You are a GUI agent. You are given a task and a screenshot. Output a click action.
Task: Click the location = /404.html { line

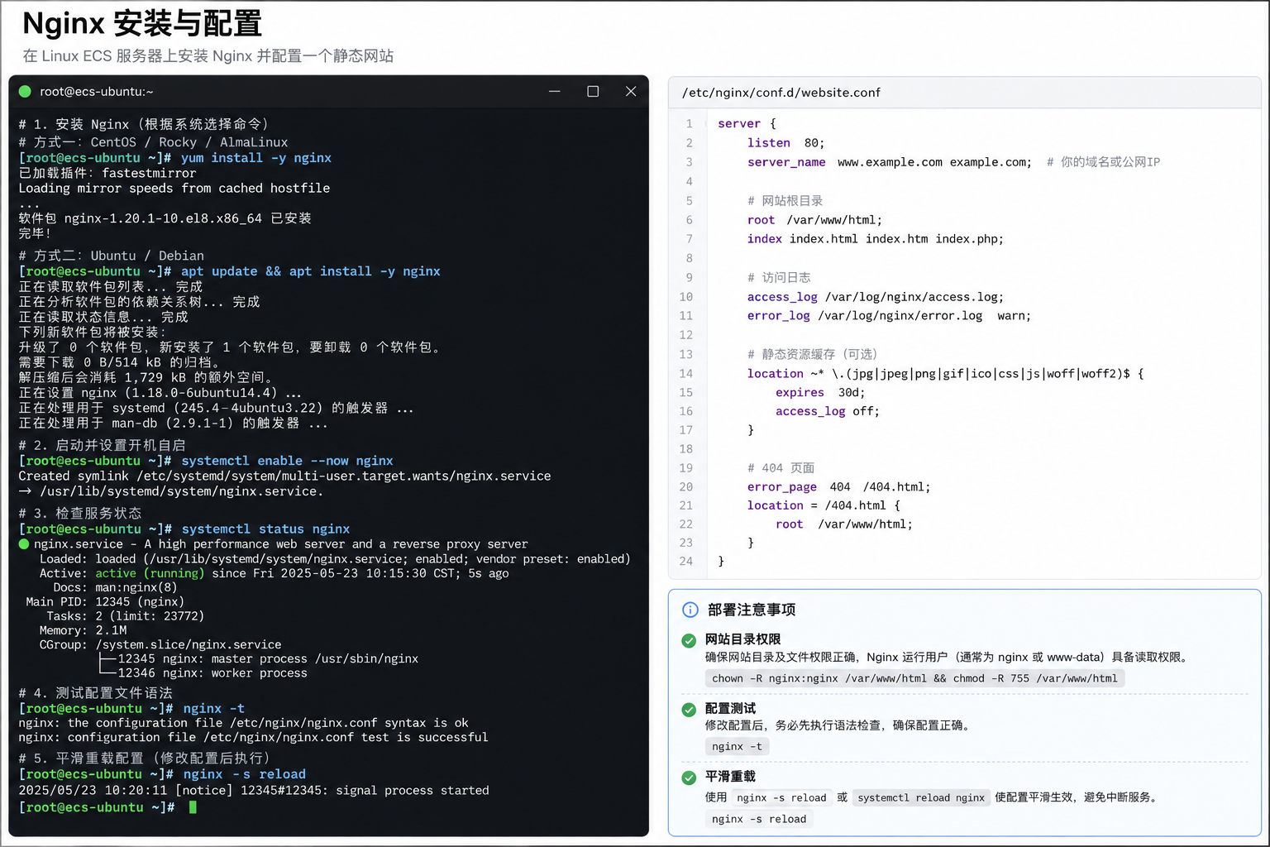[824, 505]
